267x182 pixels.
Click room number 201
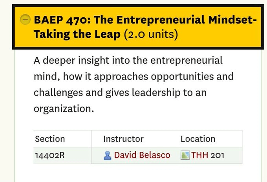point(218,155)
